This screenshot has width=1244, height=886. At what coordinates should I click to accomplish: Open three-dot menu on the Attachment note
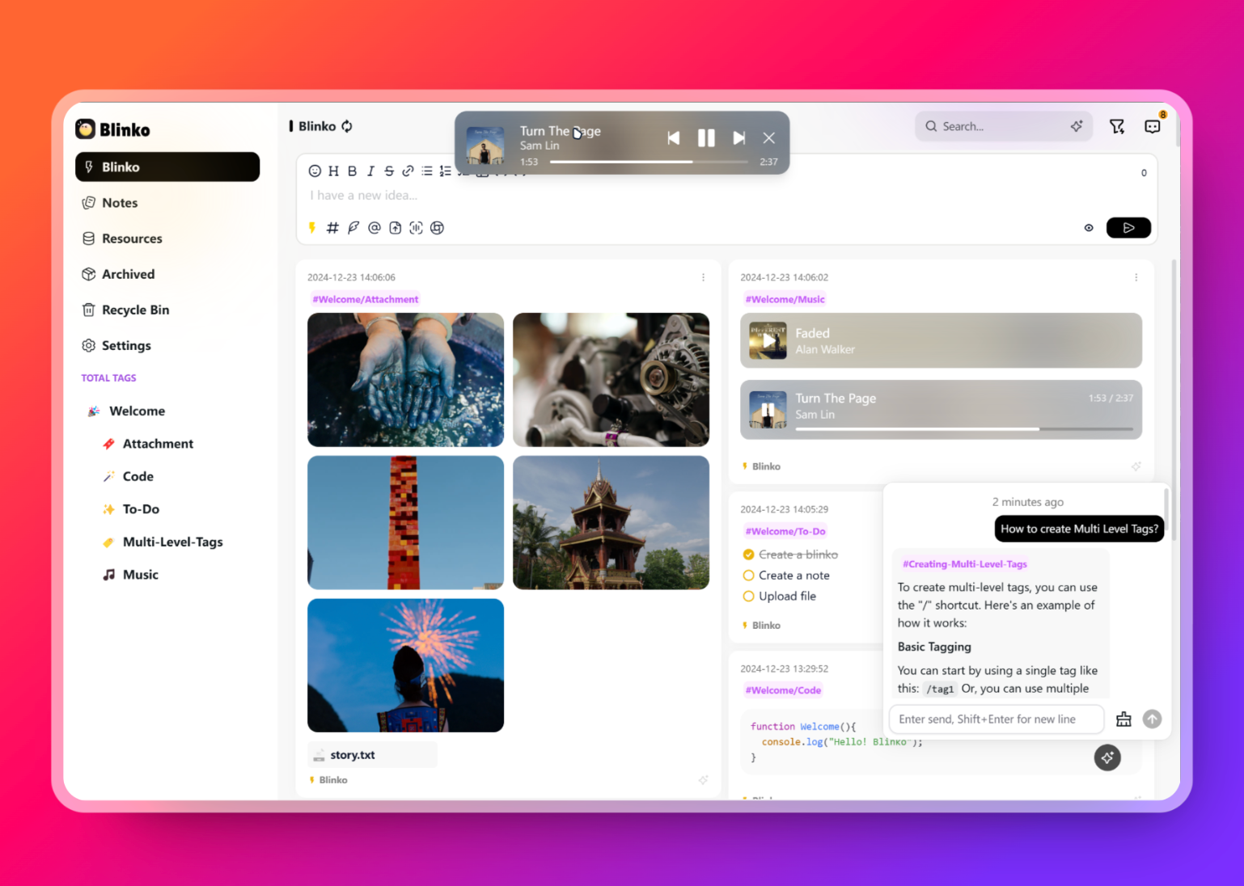(703, 277)
